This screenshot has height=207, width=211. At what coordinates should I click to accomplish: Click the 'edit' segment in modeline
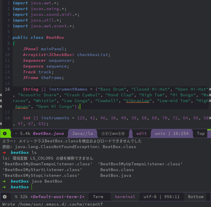[141, 133]
